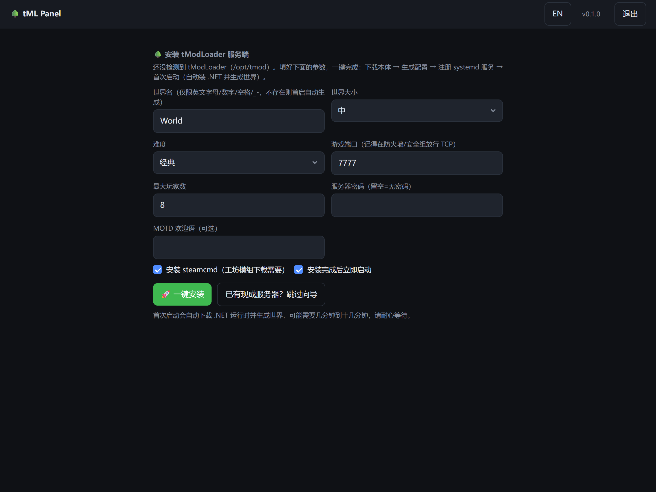The height and width of the screenshot is (492, 656).
Task: Open the 难度 dropdown showing 经典
Action: (x=239, y=163)
